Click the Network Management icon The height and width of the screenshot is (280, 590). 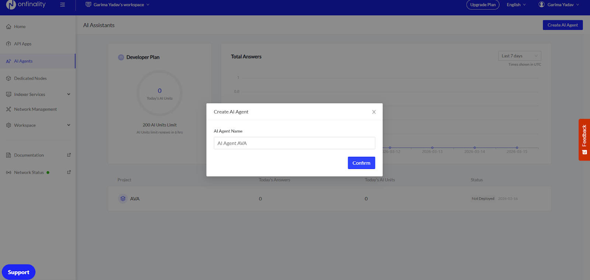[x=8, y=109]
